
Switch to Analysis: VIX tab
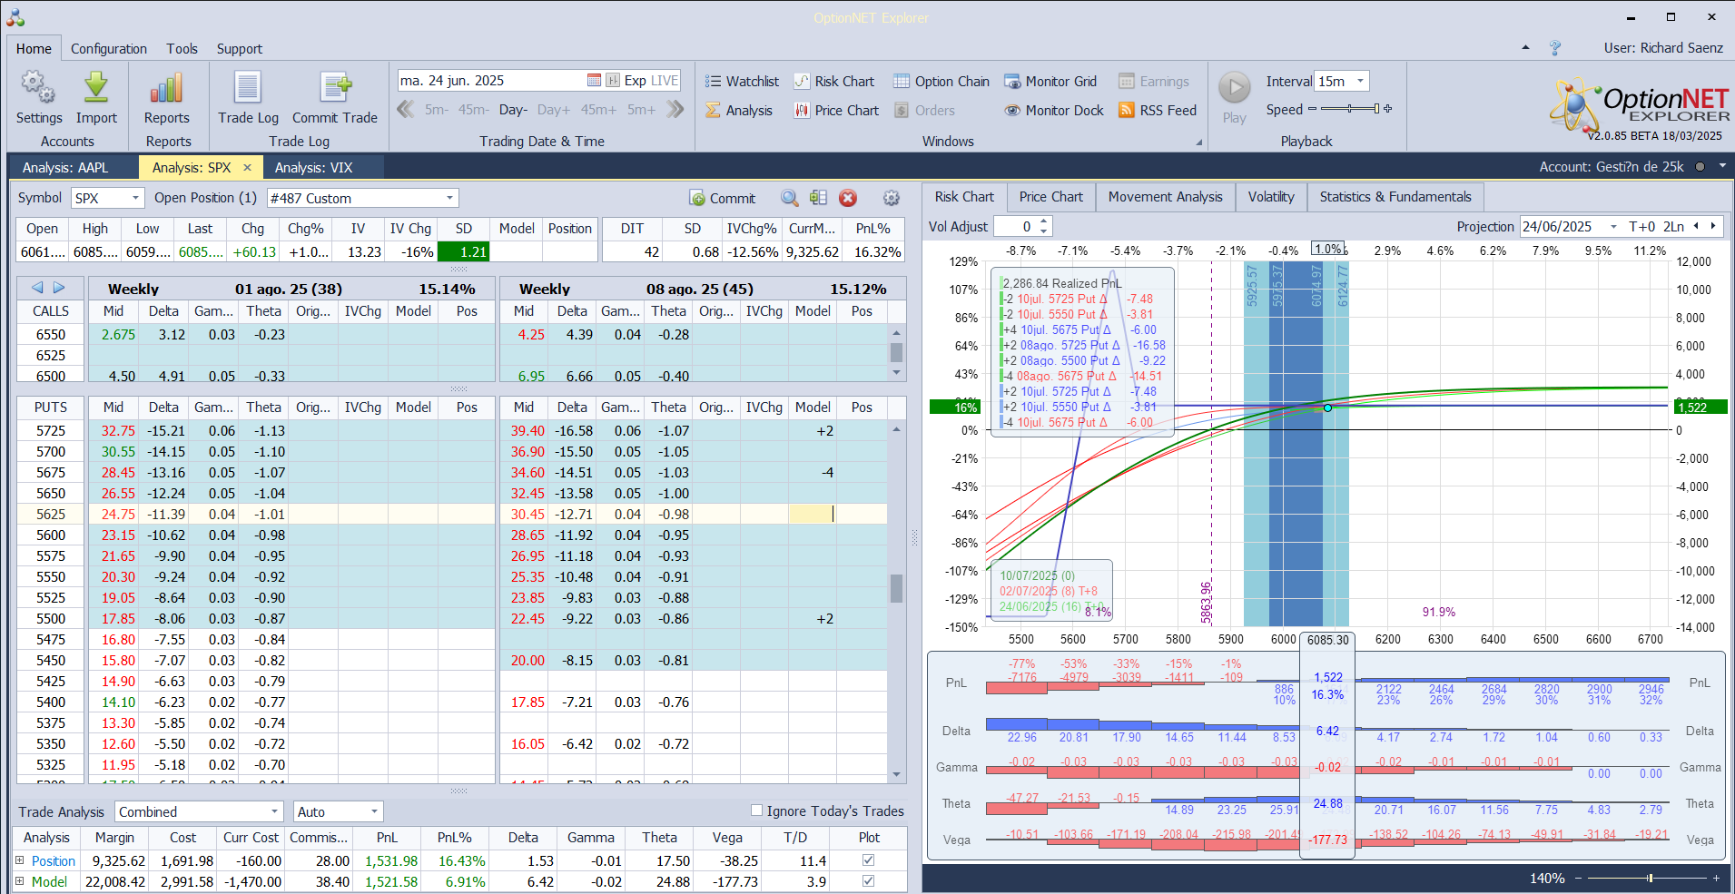coord(314,168)
